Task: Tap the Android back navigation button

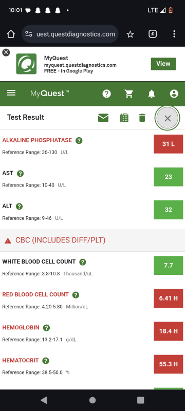Action: (x=44, y=400)
